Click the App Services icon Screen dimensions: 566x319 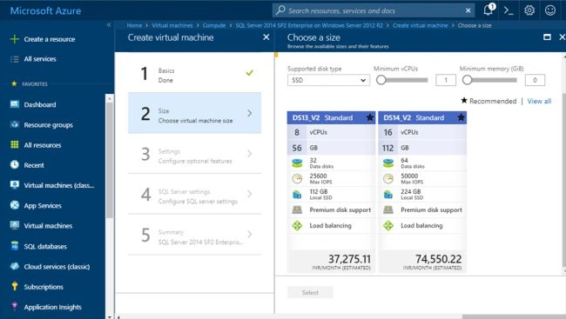[x=15, y=205]
